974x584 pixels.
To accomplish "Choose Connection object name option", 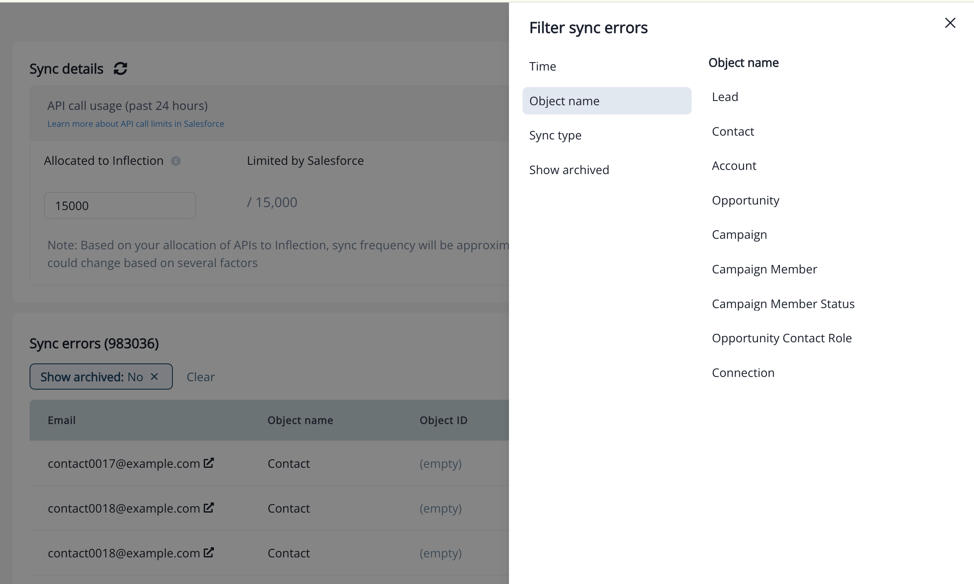I will tap(743, 373).
